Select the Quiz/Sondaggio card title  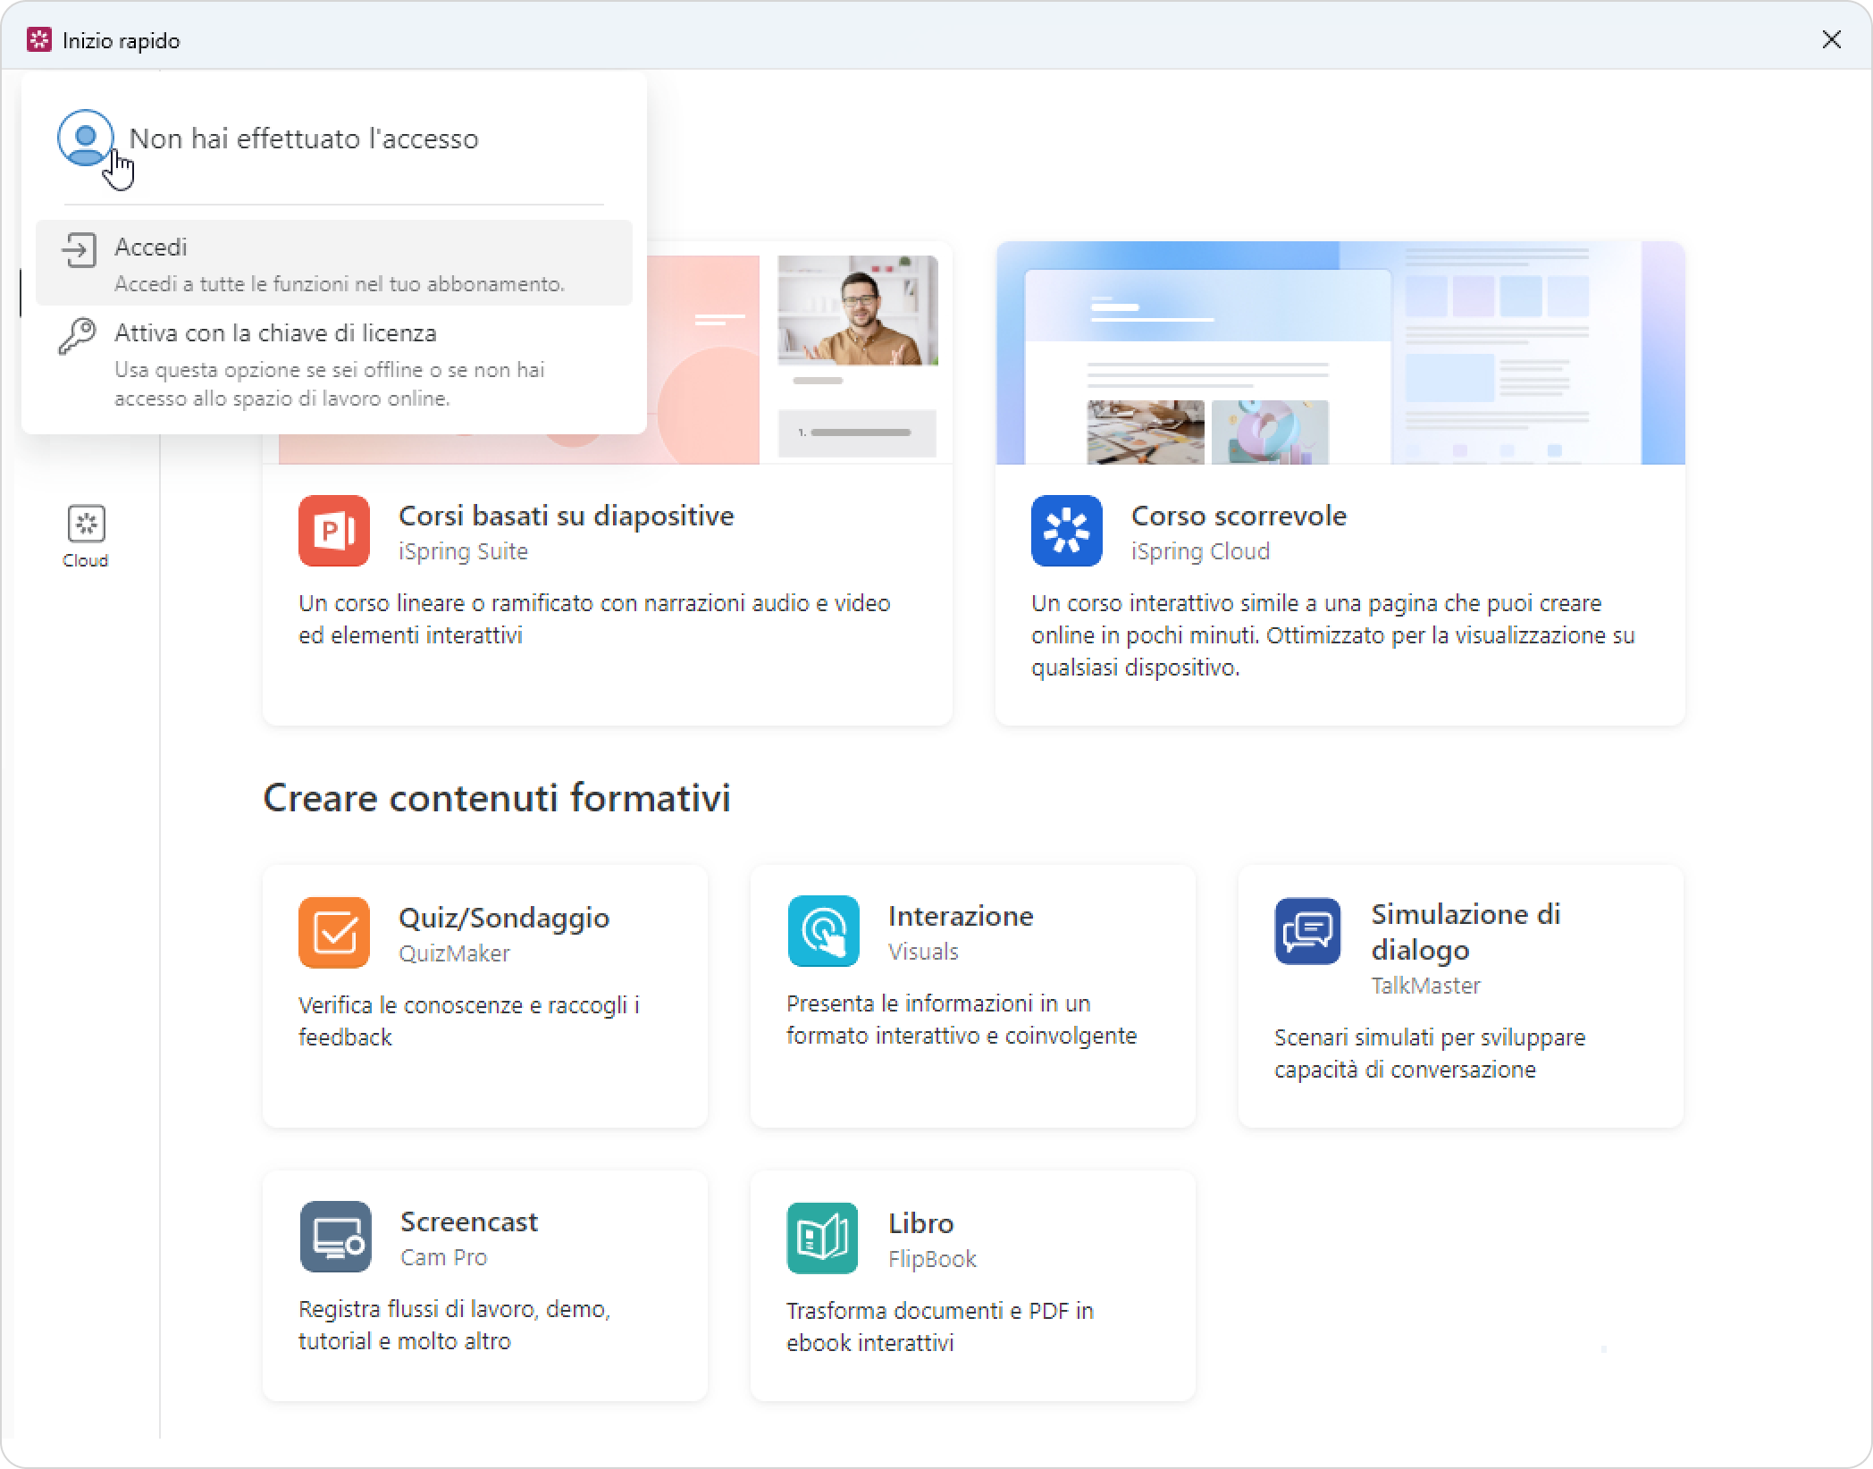pos(503,918)
